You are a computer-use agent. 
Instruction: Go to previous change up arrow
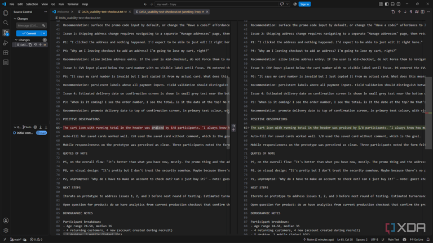click(399, 12)
